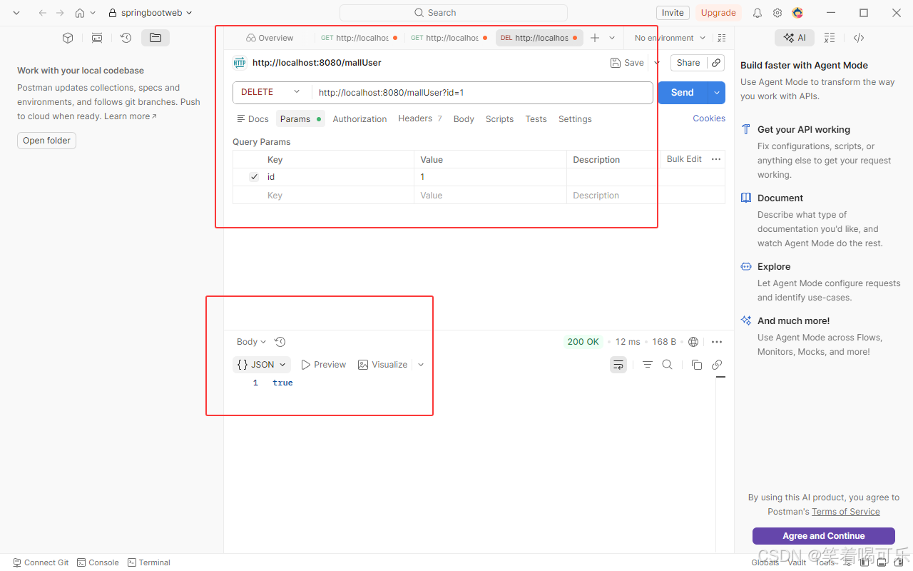The width and height of the screenshot is (913, 571).
Task: Expand the Visualize options chevron
Action: 421,365
